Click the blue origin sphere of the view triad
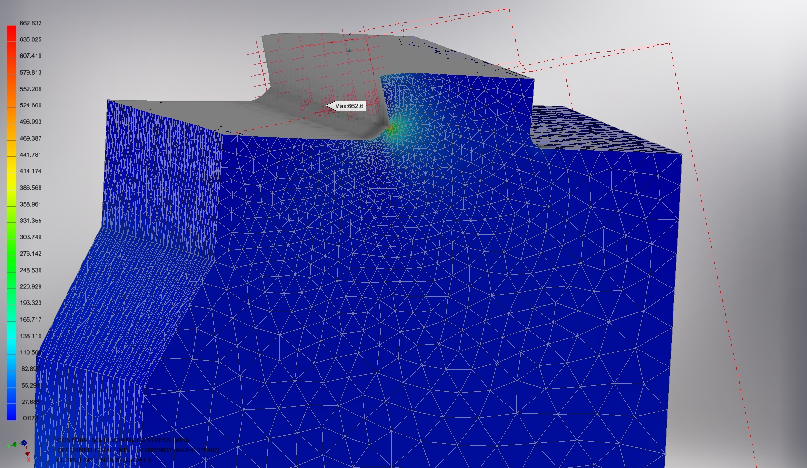This screenshot has height=468, width=807. coord(24,442)
